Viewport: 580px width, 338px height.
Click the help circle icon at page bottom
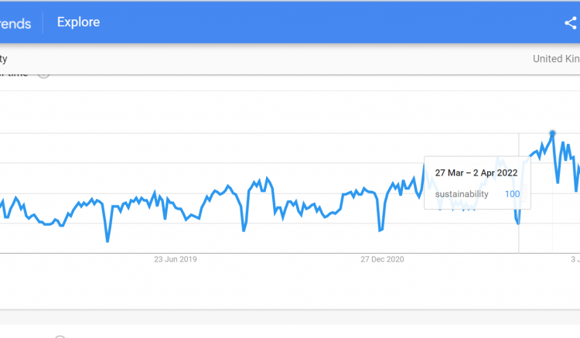click(60, 336)
